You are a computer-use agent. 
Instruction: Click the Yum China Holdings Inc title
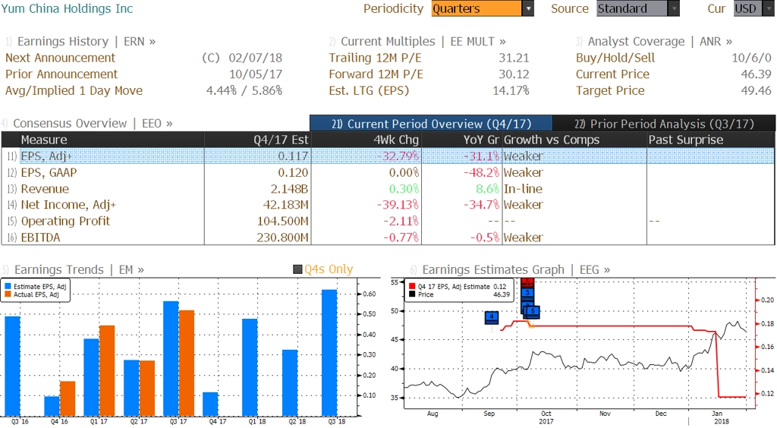(67, 8)
